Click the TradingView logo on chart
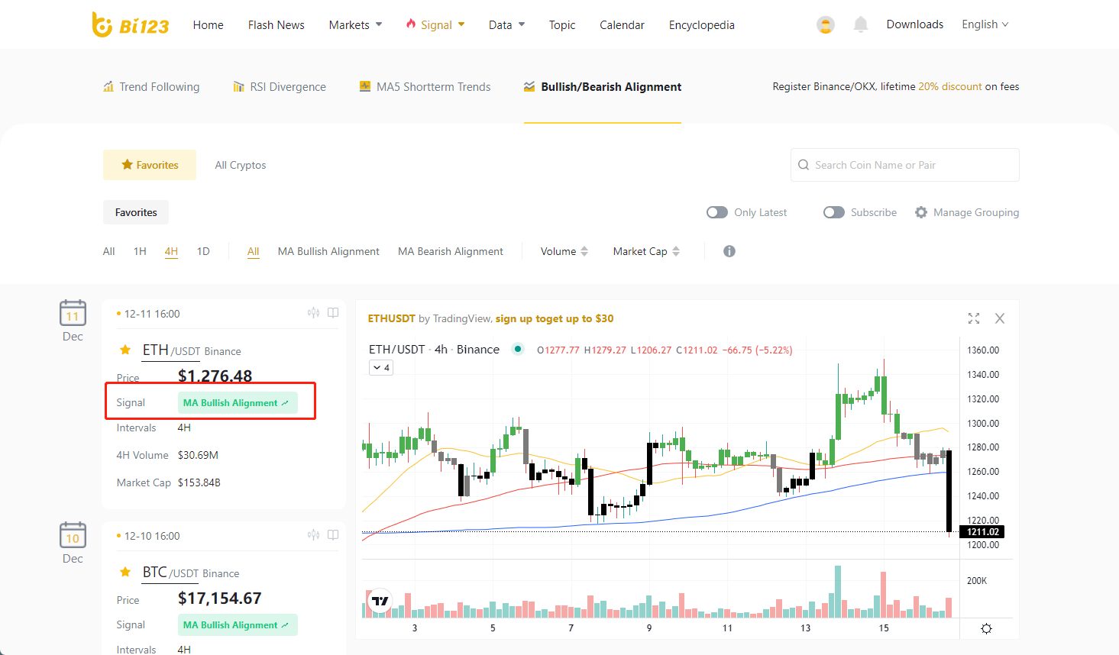 coord(380,602)
